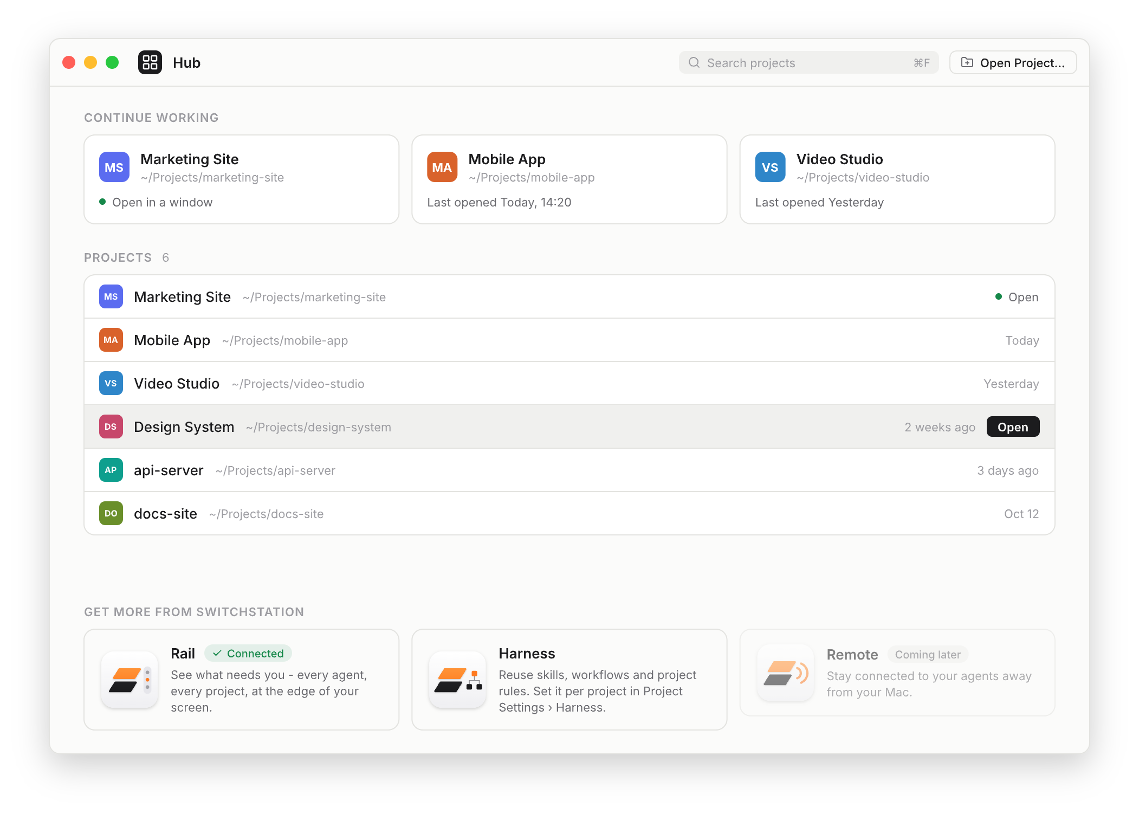Screen dimensions: 1139x814
Task: Click the Open Project... button
Action: click(x=1013, y=62)
